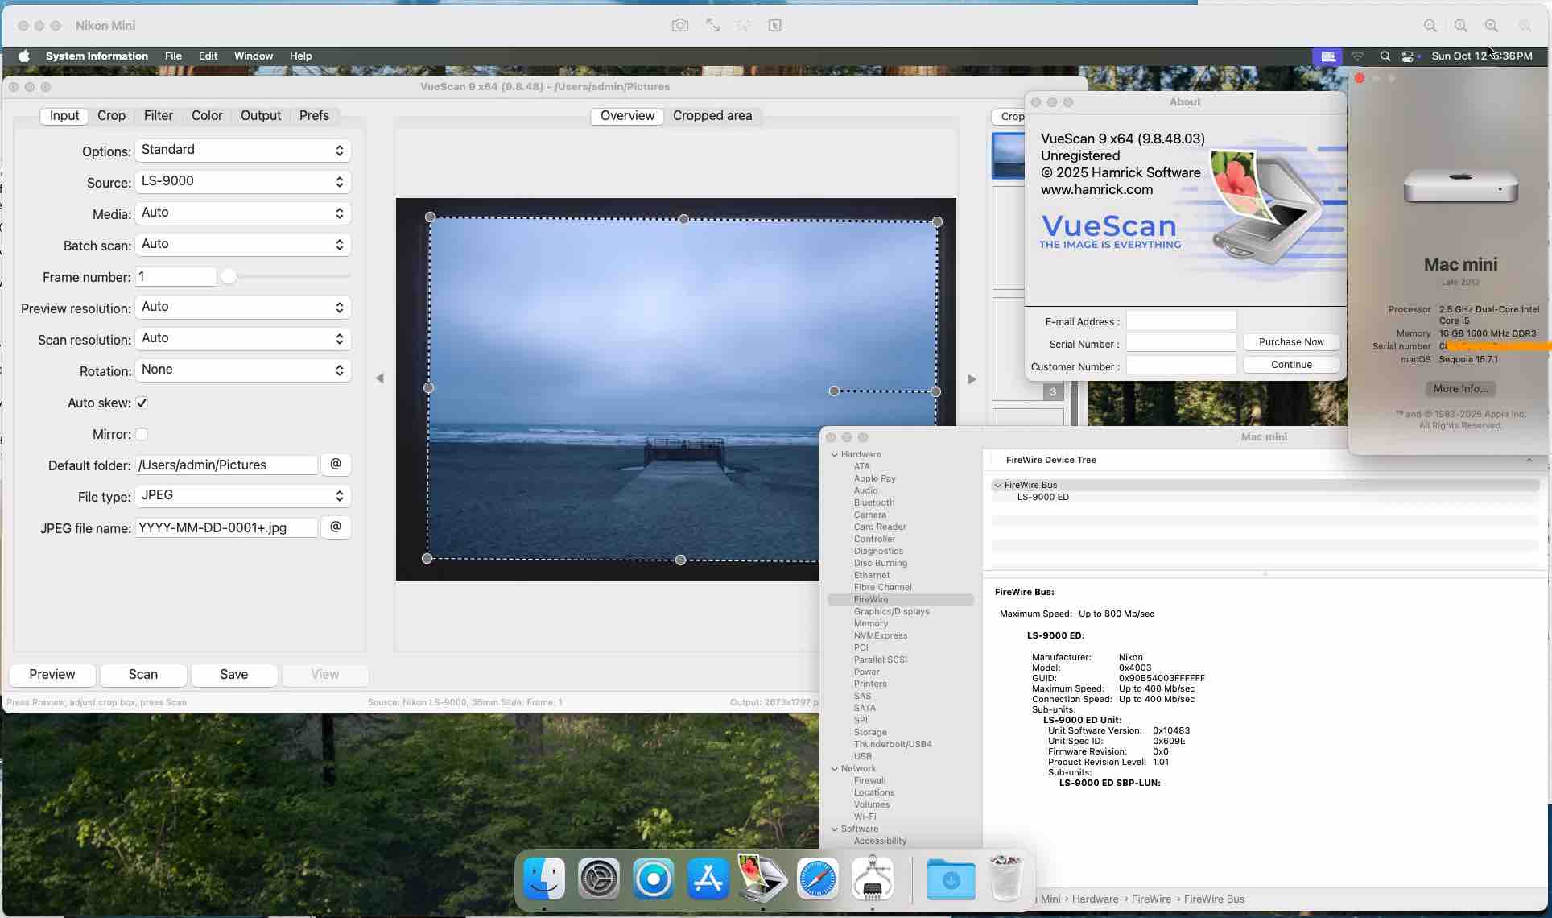This screenshot has width=1552, height=918.
Task: Go to next frame with right arrow
Action: (972, 379)
